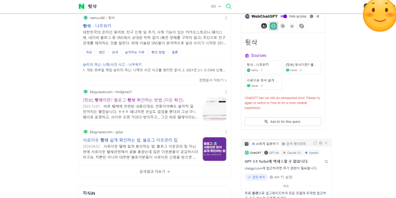Open the 서로이웃 뒷삭 쉽게 source card

(x=263, y=83)
